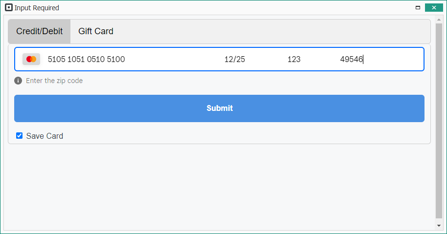
Task: Toggle the Save Card checkbox
Action: tap(20, 136)
